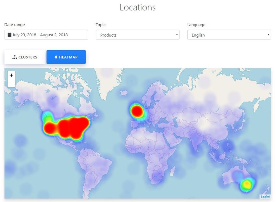The image size is (276, 202).
Task: Click the red hotspot over the UK
Action: click(x=137, y=111)
